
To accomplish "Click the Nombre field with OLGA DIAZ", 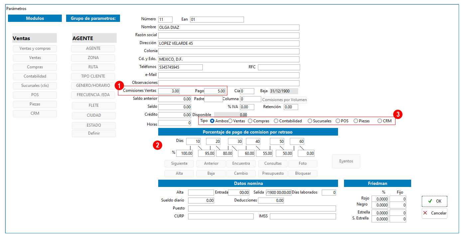I will (229, 28).
